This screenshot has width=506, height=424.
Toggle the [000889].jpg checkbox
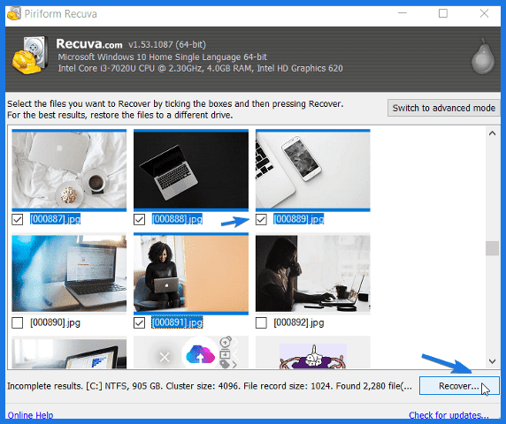pyautogui.click(x=261, y=219)
